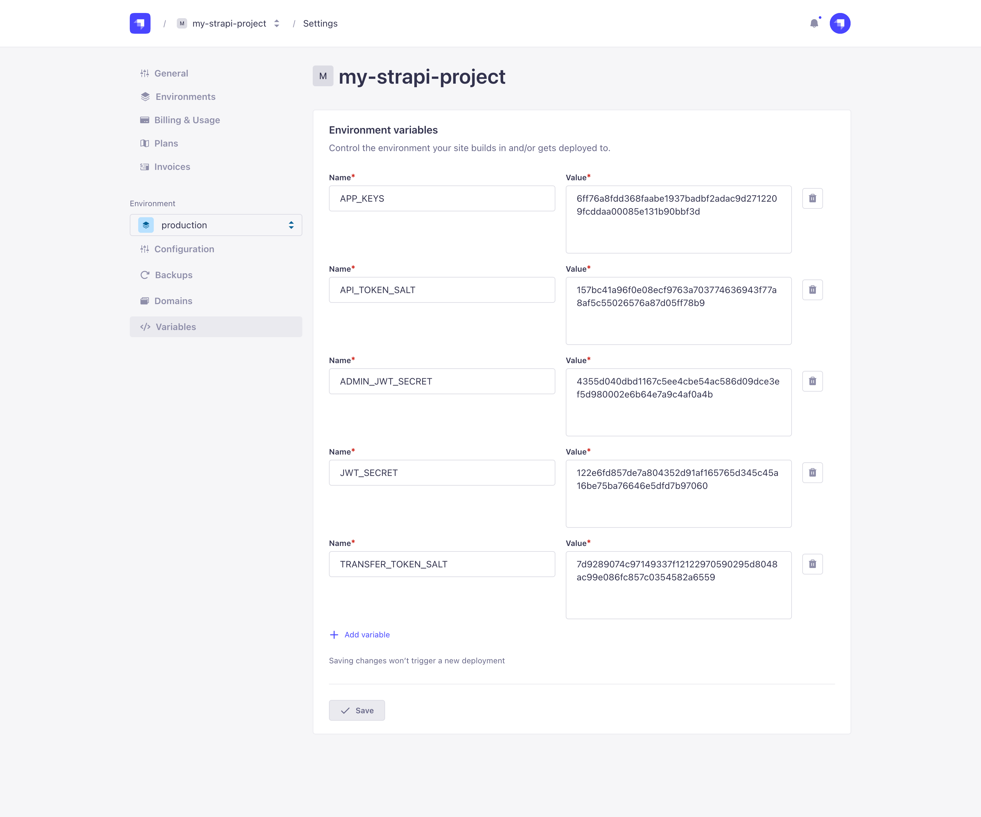
Task: Go to Settings in the breadcrumb
Action: click(x=321, y=23)
